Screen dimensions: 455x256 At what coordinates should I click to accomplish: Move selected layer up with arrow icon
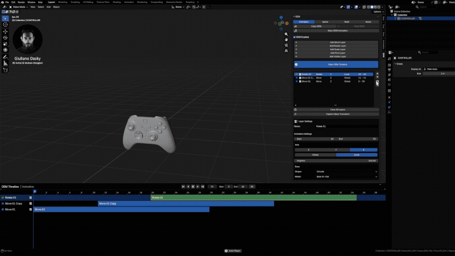[377, 74]
